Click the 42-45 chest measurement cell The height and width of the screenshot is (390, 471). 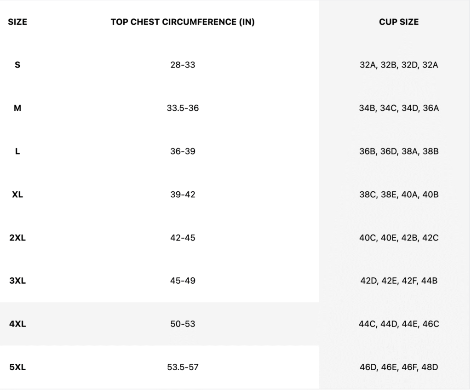[x=183, y=238]
